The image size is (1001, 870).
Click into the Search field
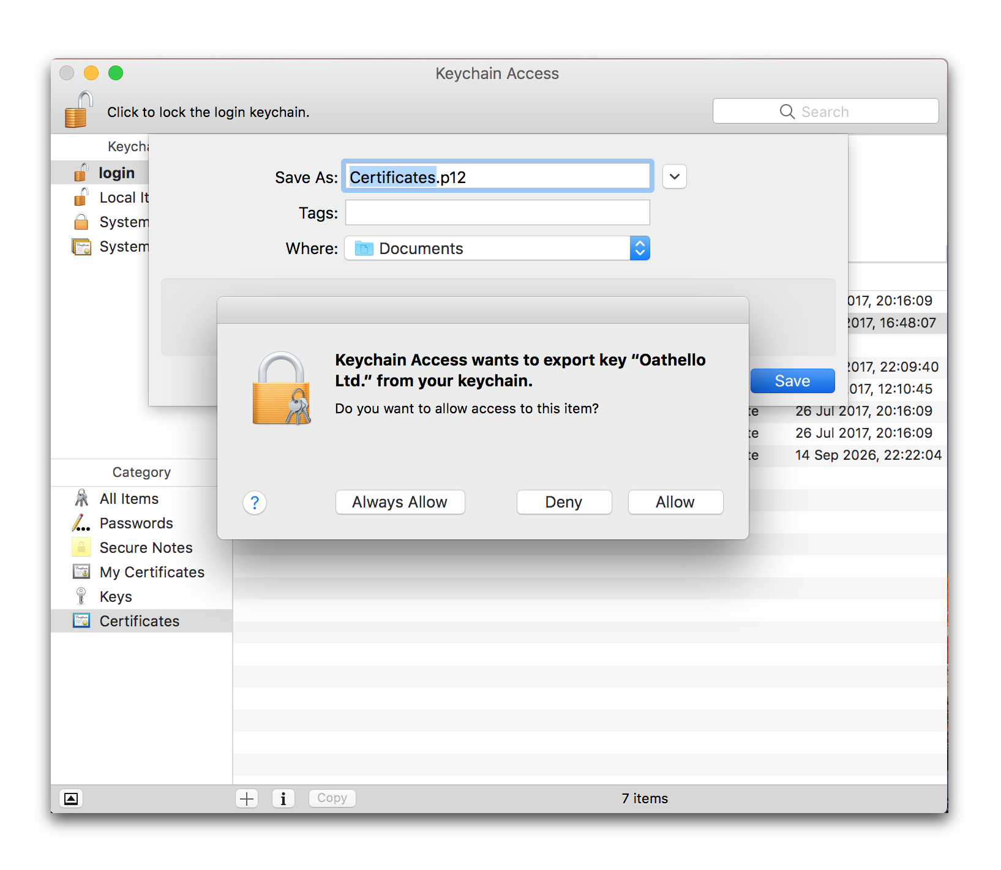tap(825, 111)
